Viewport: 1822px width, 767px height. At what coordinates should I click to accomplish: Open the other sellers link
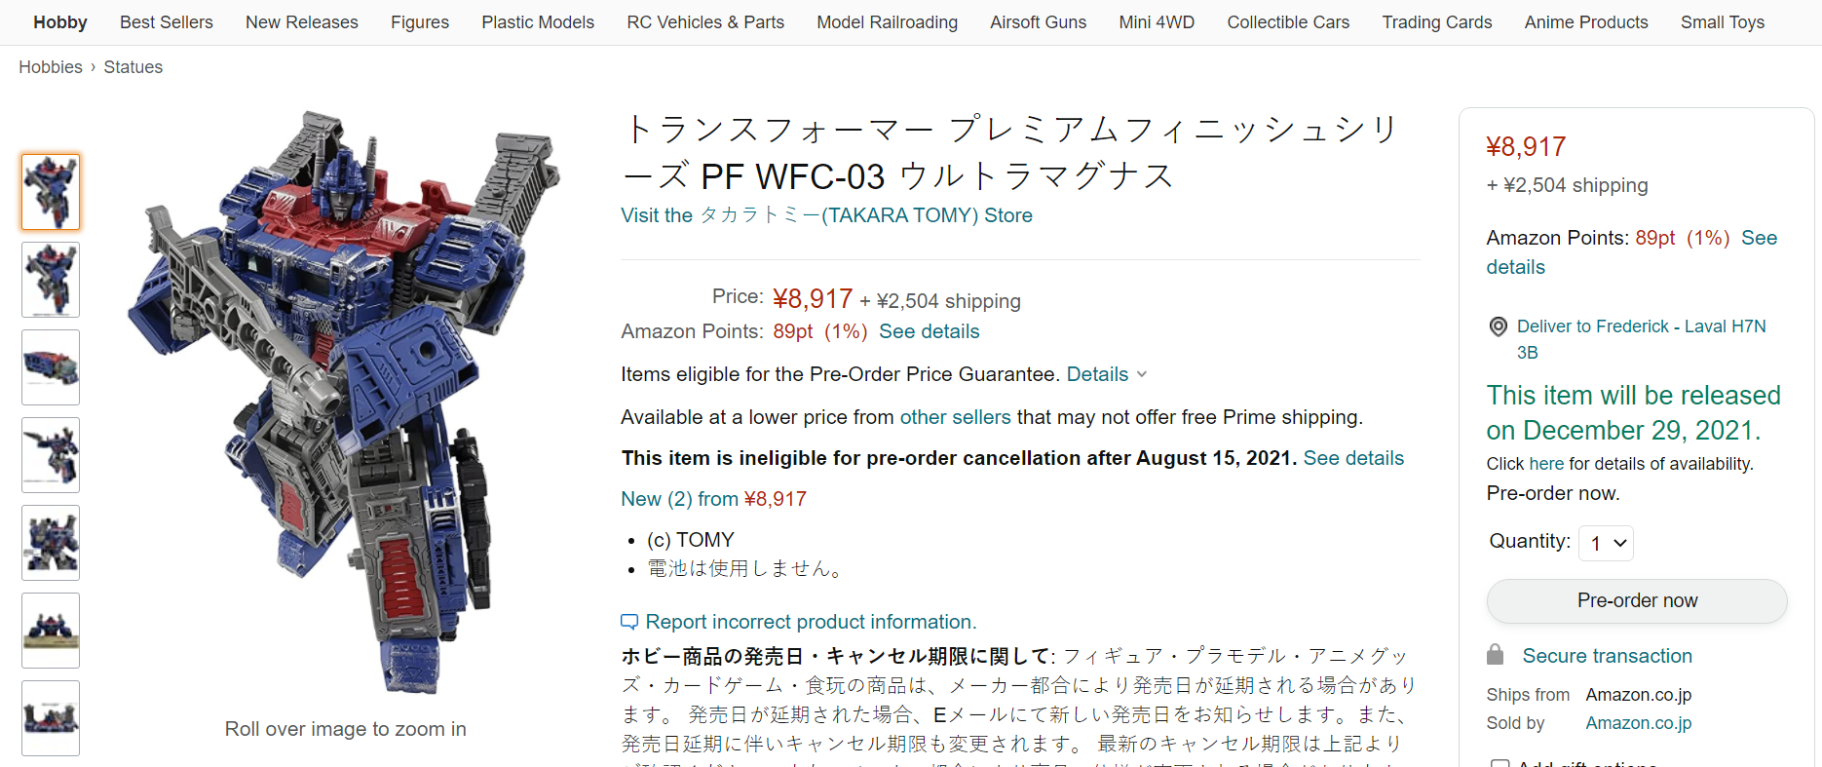coord(955,417)
